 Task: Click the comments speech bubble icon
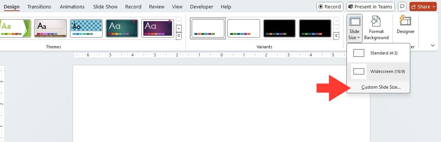(x=403, y=7)
